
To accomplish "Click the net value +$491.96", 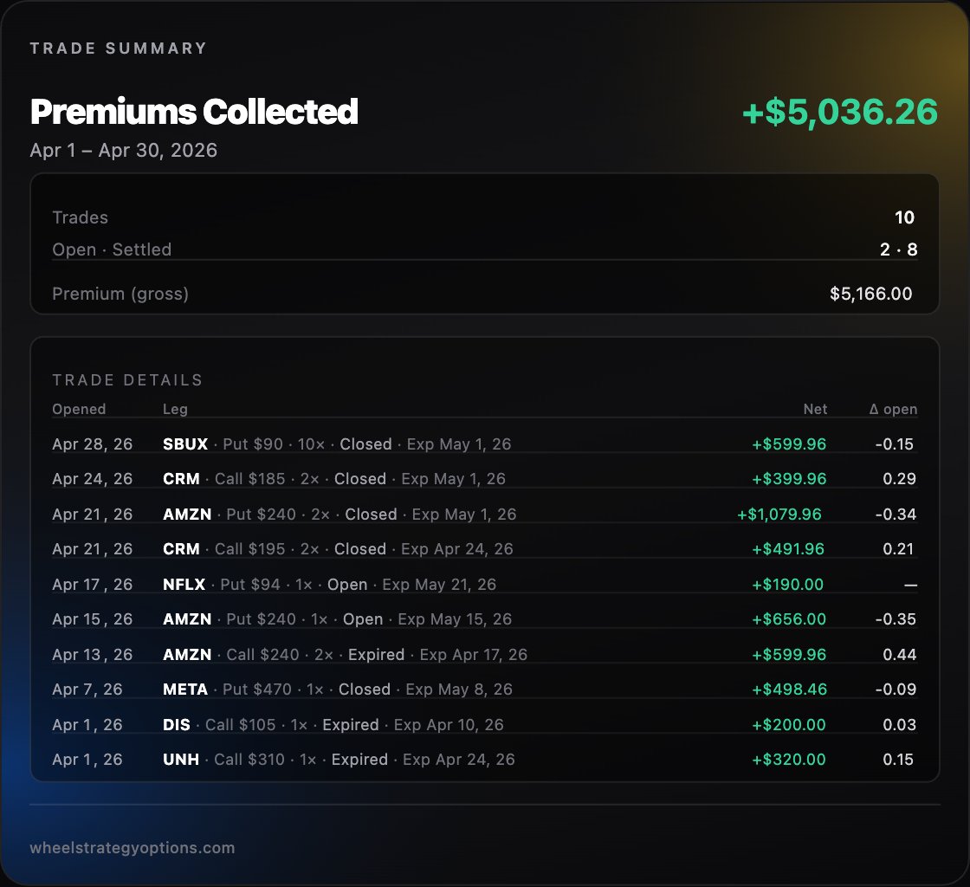I will click(x=788, y=548).
